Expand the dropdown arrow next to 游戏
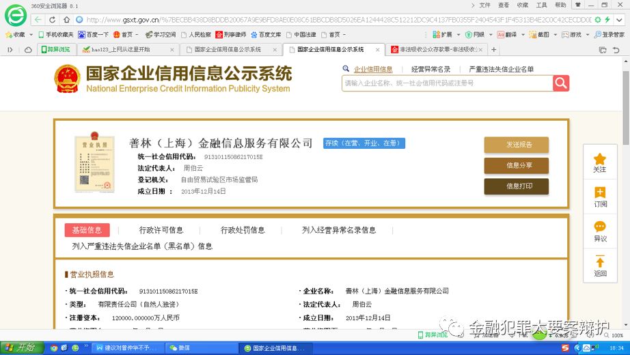Image resolution: width=630 pixels, height=355 pixels. click(x=588, y=35)
